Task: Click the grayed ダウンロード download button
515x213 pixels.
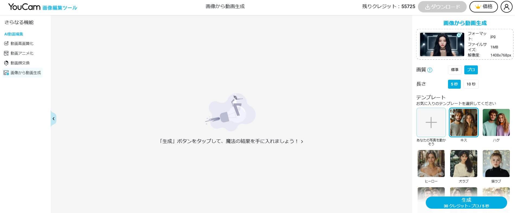Action: (442, 7)
